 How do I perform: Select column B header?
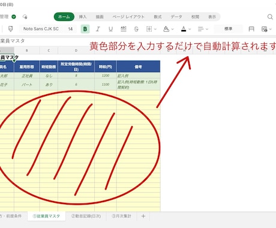(27, 50)
